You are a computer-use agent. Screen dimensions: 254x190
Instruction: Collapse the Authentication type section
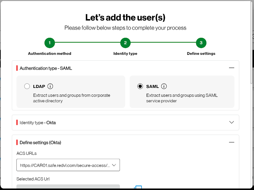(x=232, y=68)
